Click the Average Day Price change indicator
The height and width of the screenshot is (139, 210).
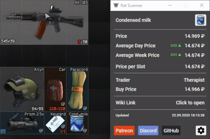[176, 46]
